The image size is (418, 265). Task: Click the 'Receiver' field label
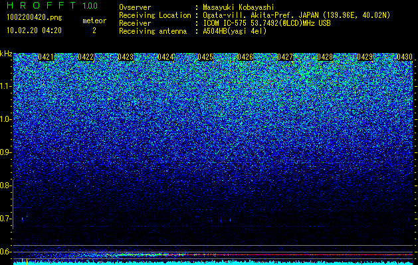pyautogui.click(x=135, y=23)
